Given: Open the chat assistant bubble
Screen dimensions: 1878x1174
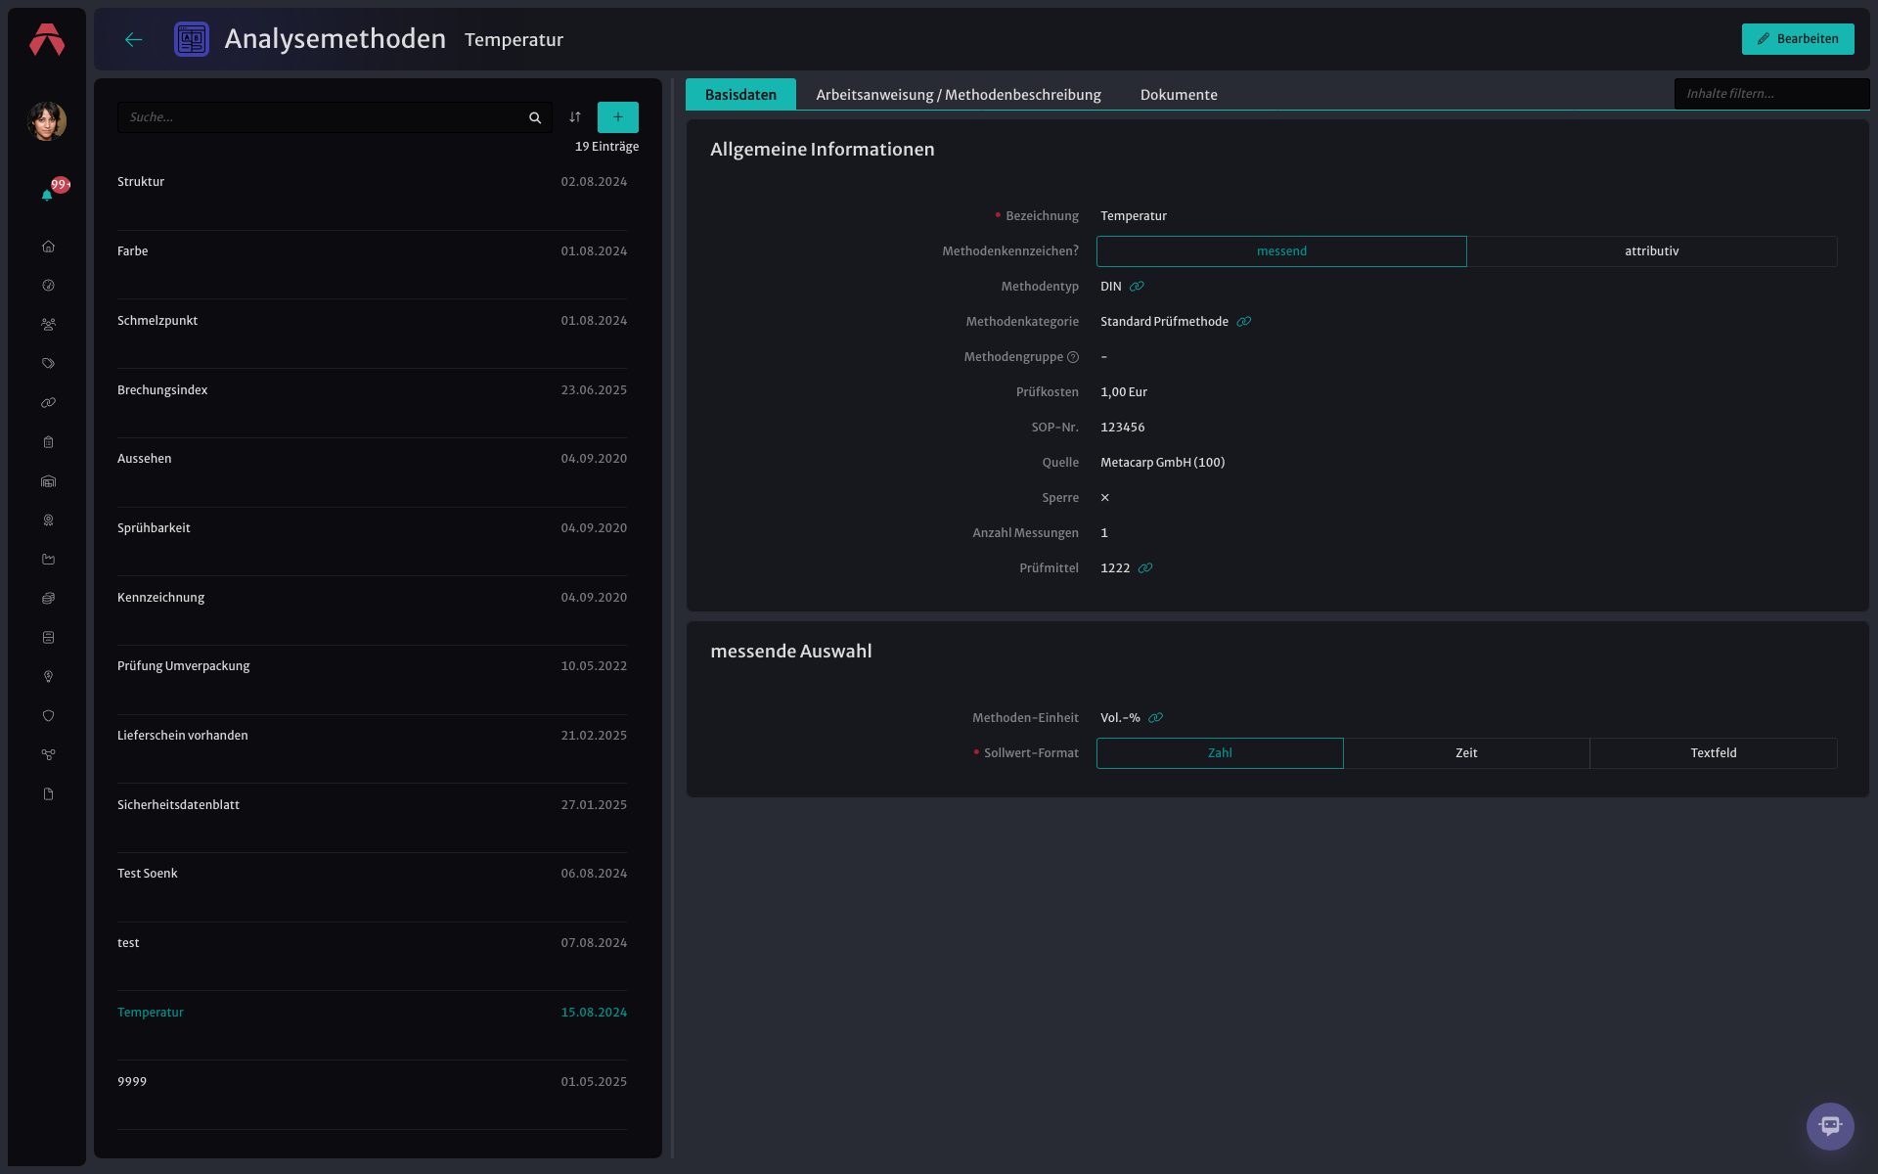Looking at the screenshot, I should click(1830, 1126).
